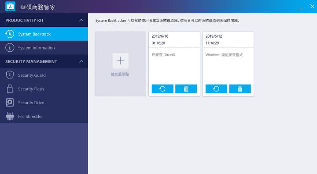The height and width of the screenshot is (174, 317).
Task: Select the 已安裝 DirectX description
Action: click(163, 55)
